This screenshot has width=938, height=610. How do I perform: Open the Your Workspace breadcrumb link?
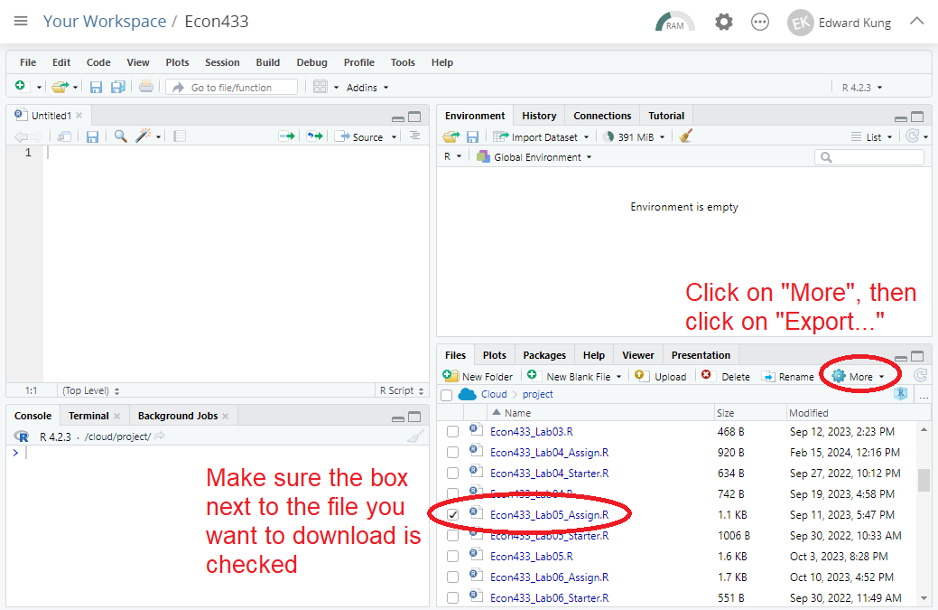[105, 22]
